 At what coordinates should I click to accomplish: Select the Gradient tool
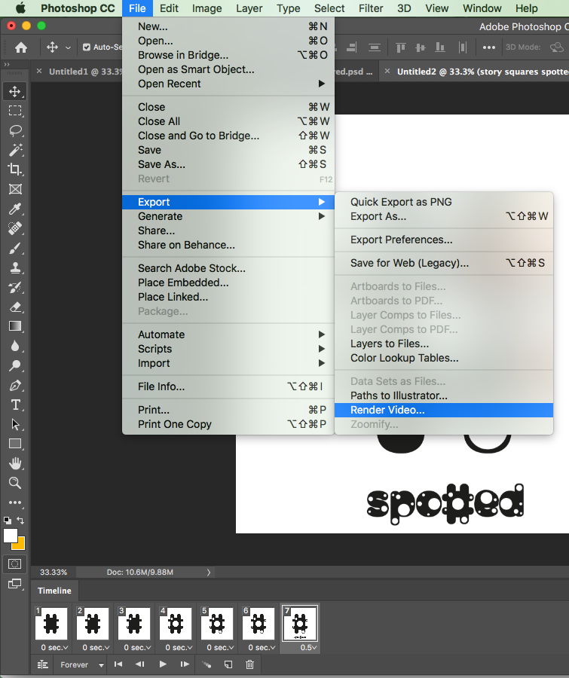pos(15,326)
